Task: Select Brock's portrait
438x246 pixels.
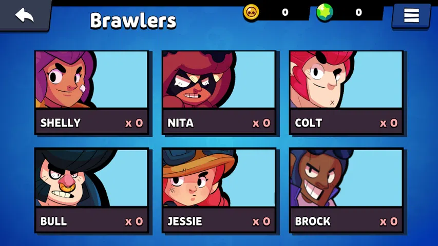Action: click(x=346, y=178)
